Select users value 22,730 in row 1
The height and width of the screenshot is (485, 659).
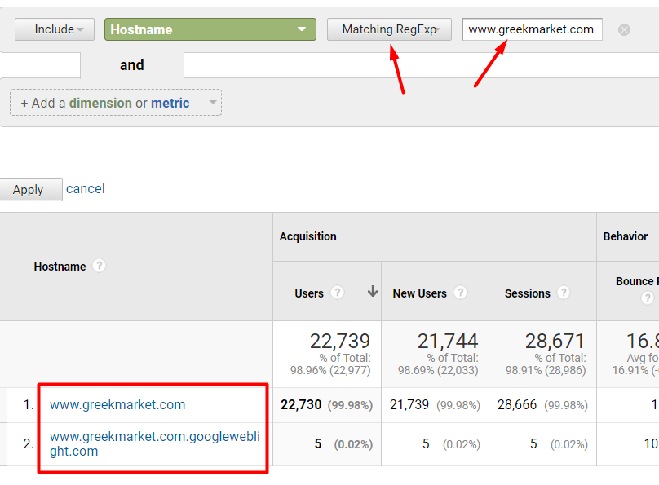[301, 405]
